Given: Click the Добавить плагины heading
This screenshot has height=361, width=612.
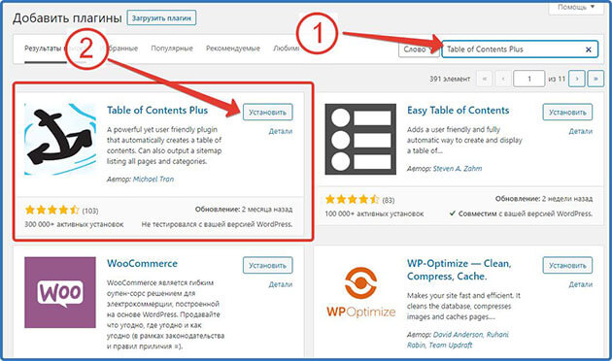Looking at the screenshot, I should pyautogui.click(x=67, y=18).
